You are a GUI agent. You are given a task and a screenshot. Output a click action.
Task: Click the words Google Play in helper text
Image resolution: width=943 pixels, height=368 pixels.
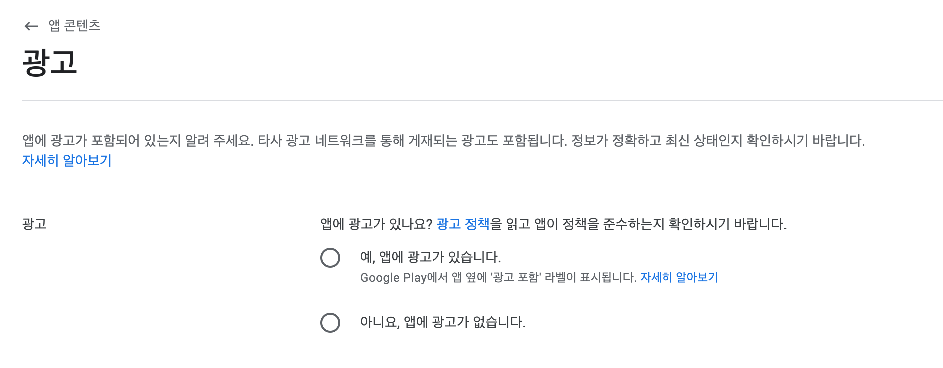[x=393, y=278]
